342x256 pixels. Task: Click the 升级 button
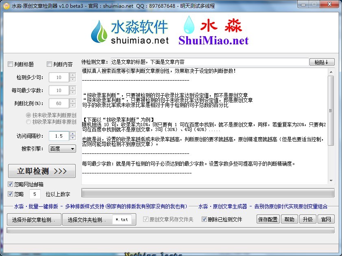(x=307, y=219)
